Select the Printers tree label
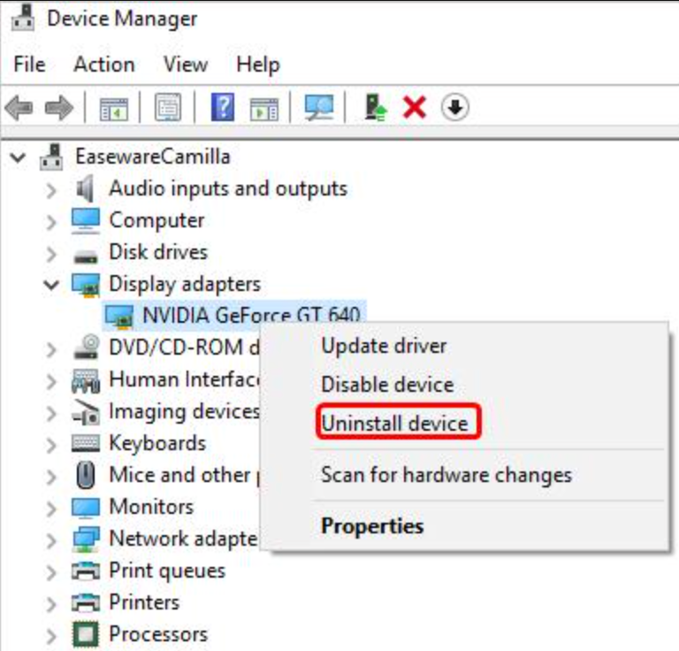Screen dimensions: 679x651 pyautogui.click(x=144, y=602)
